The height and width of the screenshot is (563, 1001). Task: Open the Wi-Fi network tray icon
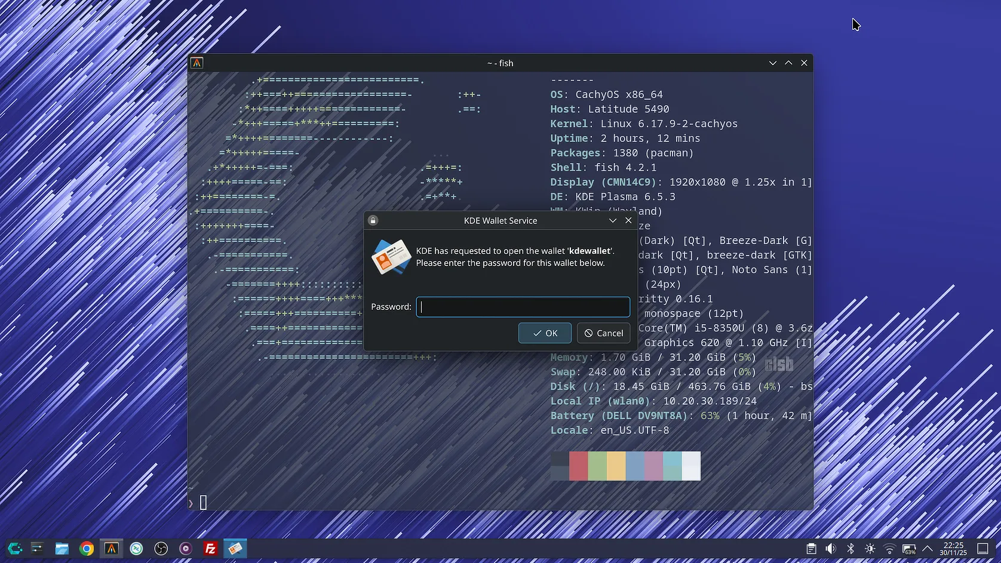pos(889,549)
